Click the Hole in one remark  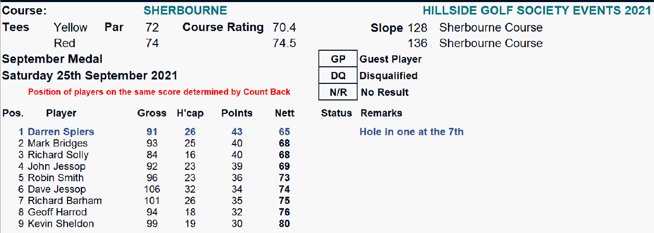tap(411, 132)
